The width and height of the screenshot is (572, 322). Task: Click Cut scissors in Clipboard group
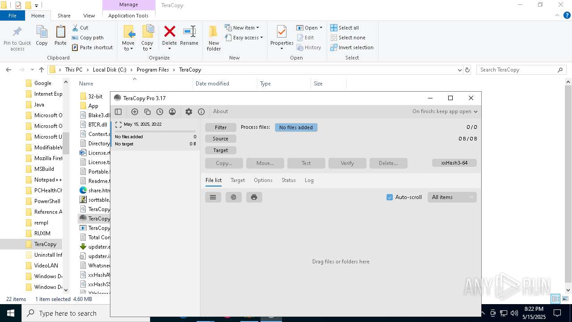point(80,28)
